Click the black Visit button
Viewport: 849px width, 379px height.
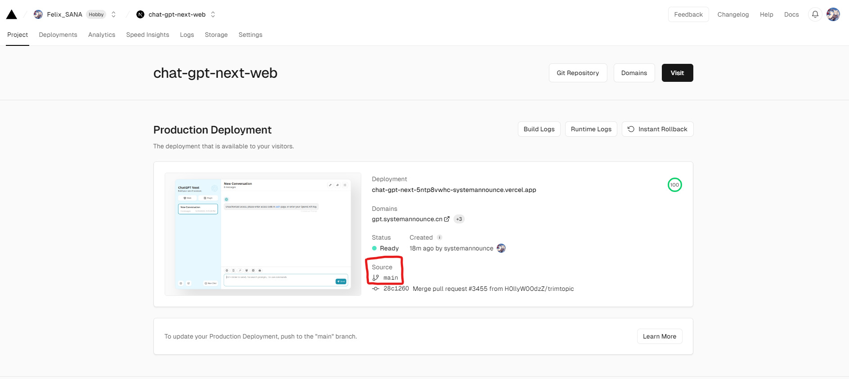coord(677,73)
